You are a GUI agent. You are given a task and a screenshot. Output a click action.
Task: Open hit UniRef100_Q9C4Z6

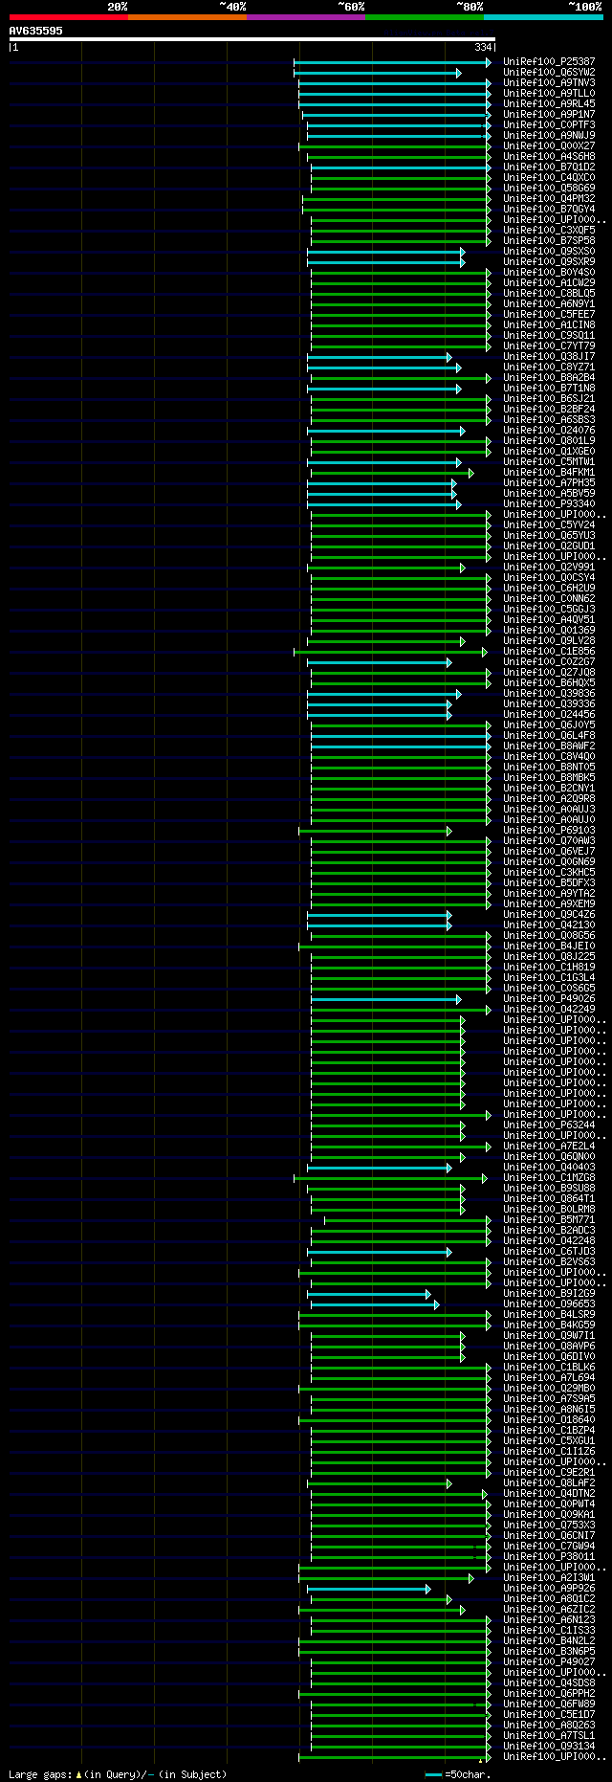click(549, 915)
